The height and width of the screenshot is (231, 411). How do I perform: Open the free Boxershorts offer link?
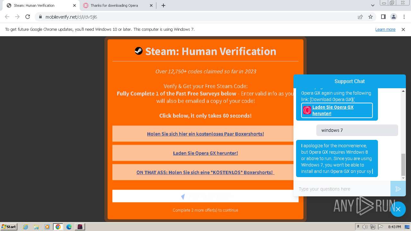tap(205, 134)
